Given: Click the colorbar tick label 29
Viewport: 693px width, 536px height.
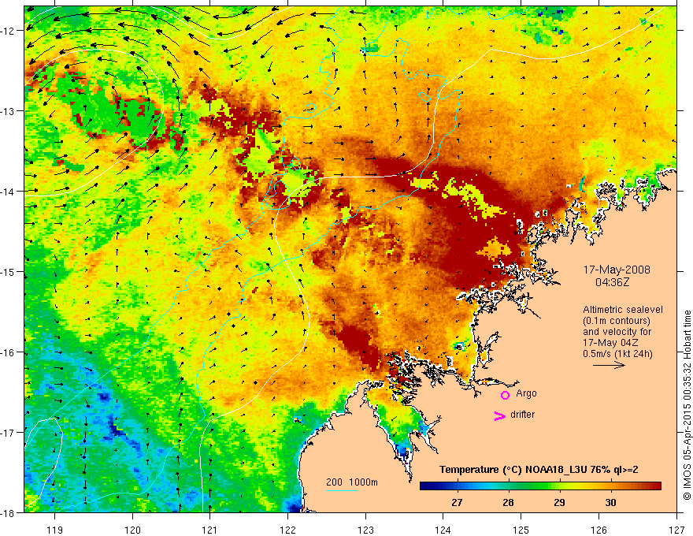Looking at the screenshot, I should coord(559,502).
